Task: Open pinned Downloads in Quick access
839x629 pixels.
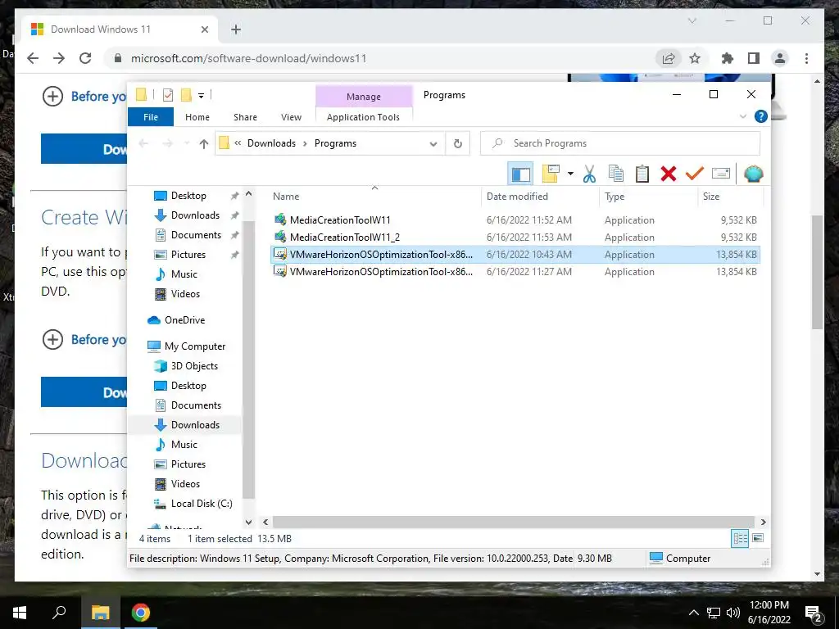Action: pyautogui.click(x=195, y=215)
